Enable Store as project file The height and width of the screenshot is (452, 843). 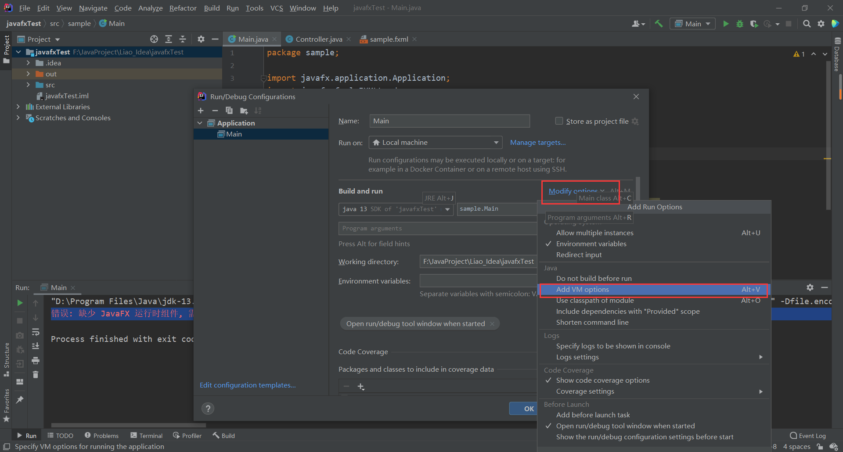pyautogui.click(x=559, y=121)
